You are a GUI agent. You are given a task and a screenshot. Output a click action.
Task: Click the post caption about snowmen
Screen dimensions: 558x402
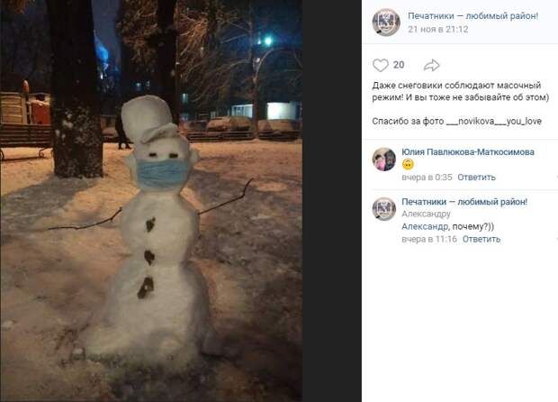[x=461, y=91]
